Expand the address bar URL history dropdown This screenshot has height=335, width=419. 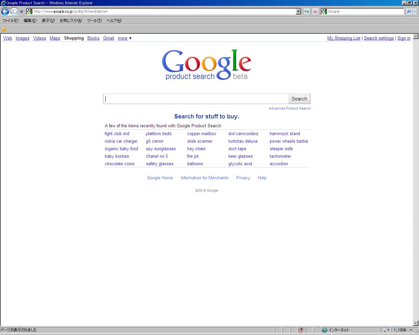298,11
